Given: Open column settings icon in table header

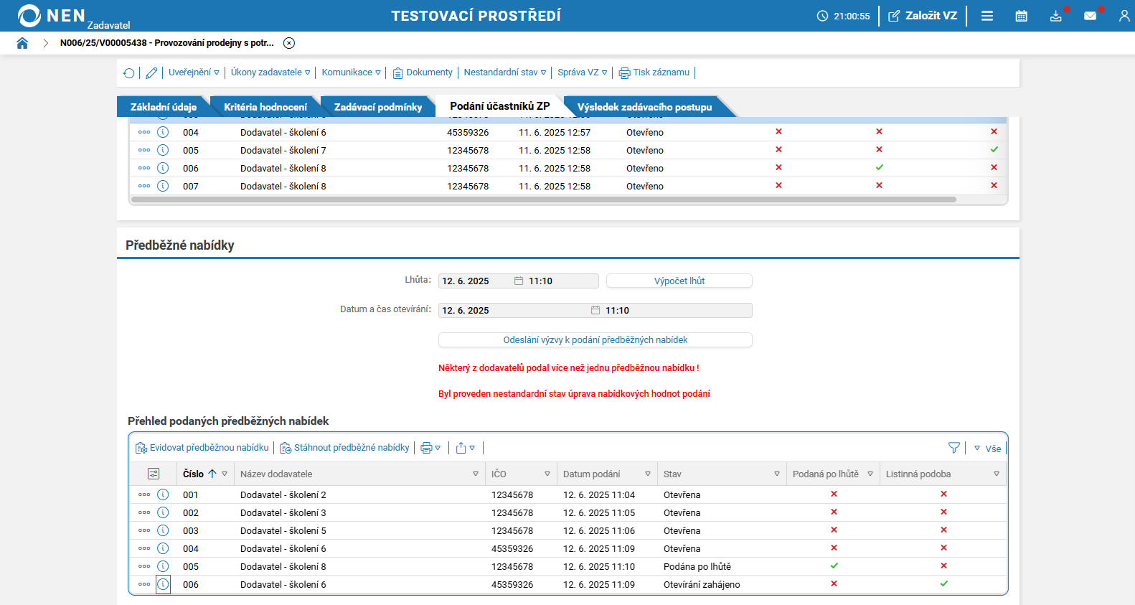Looking at the screenshot, I should [154, 474].
